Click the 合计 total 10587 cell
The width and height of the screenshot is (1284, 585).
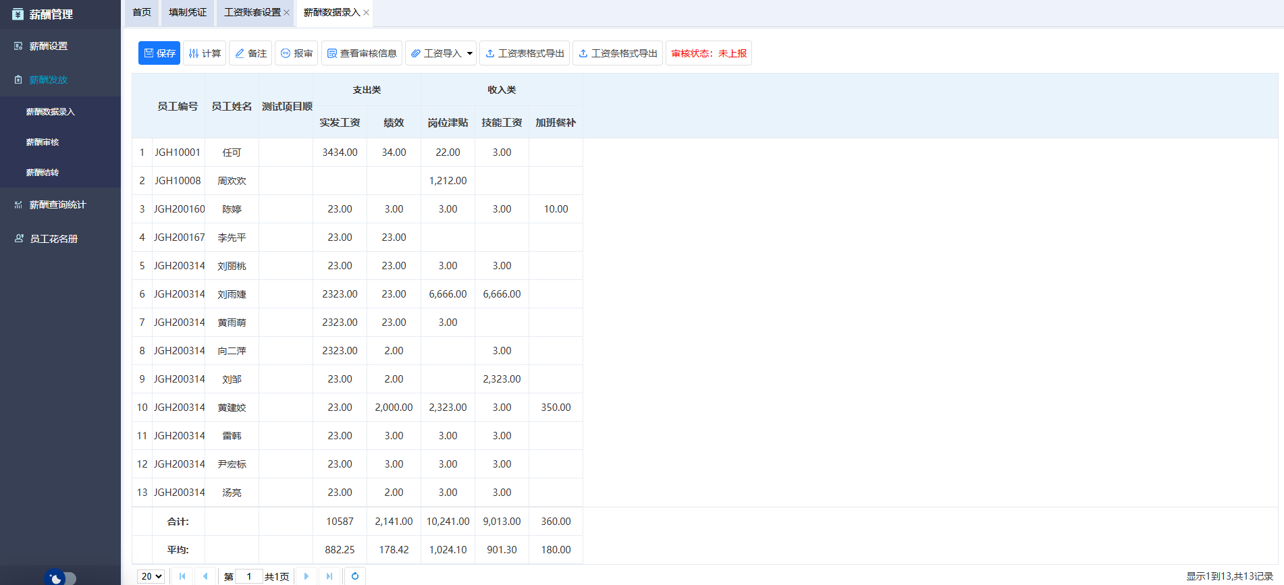[x=340, y=522]
